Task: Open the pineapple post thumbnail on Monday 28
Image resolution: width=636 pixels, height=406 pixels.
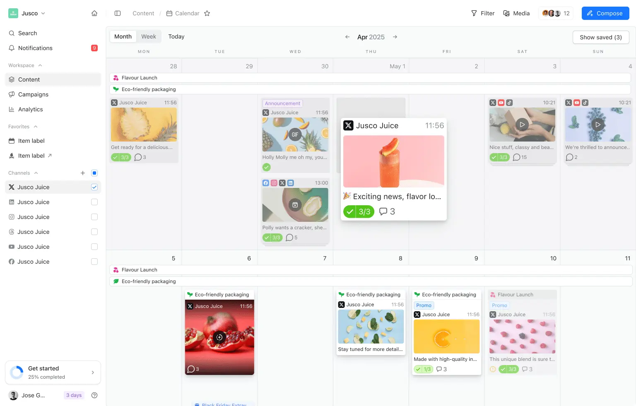Action: click(144, 125)
